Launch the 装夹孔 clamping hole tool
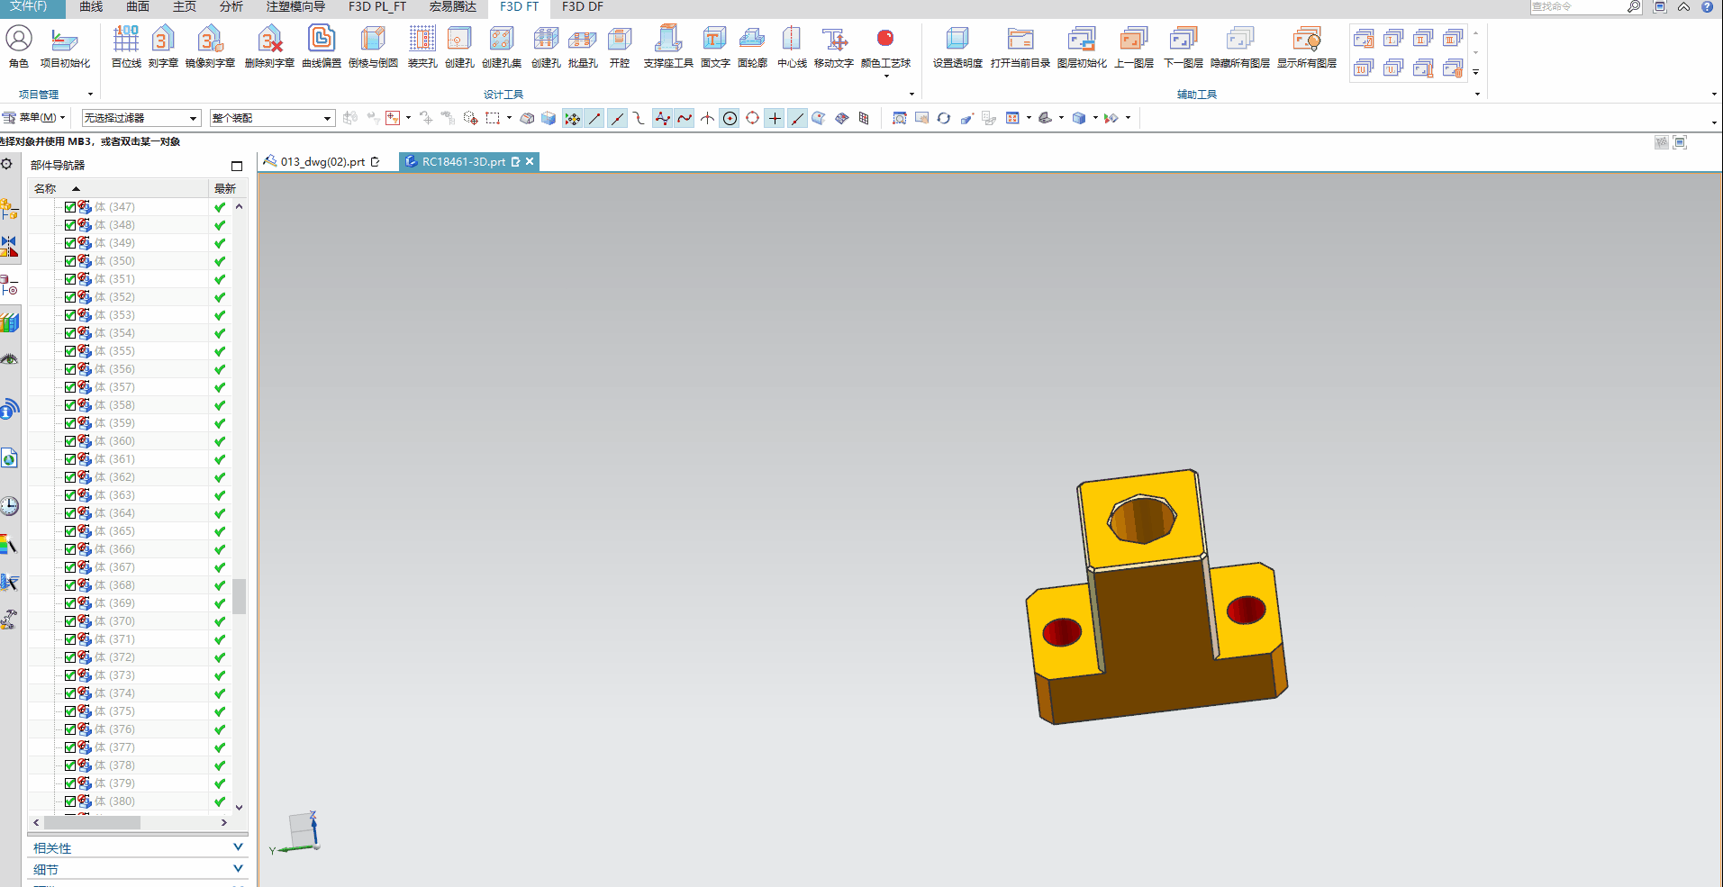This screenshot has height=887, width=1723. click(x=422, y=46)
